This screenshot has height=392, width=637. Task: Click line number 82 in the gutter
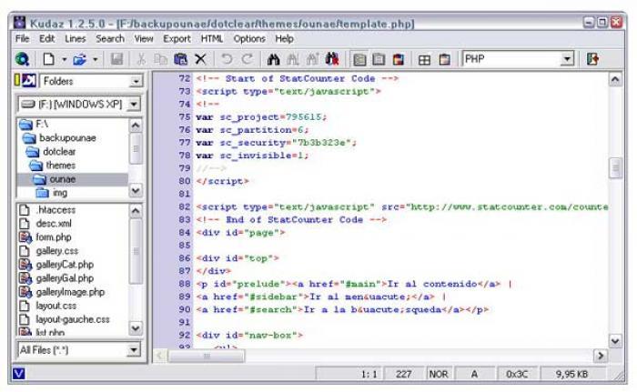click(185, 206)
